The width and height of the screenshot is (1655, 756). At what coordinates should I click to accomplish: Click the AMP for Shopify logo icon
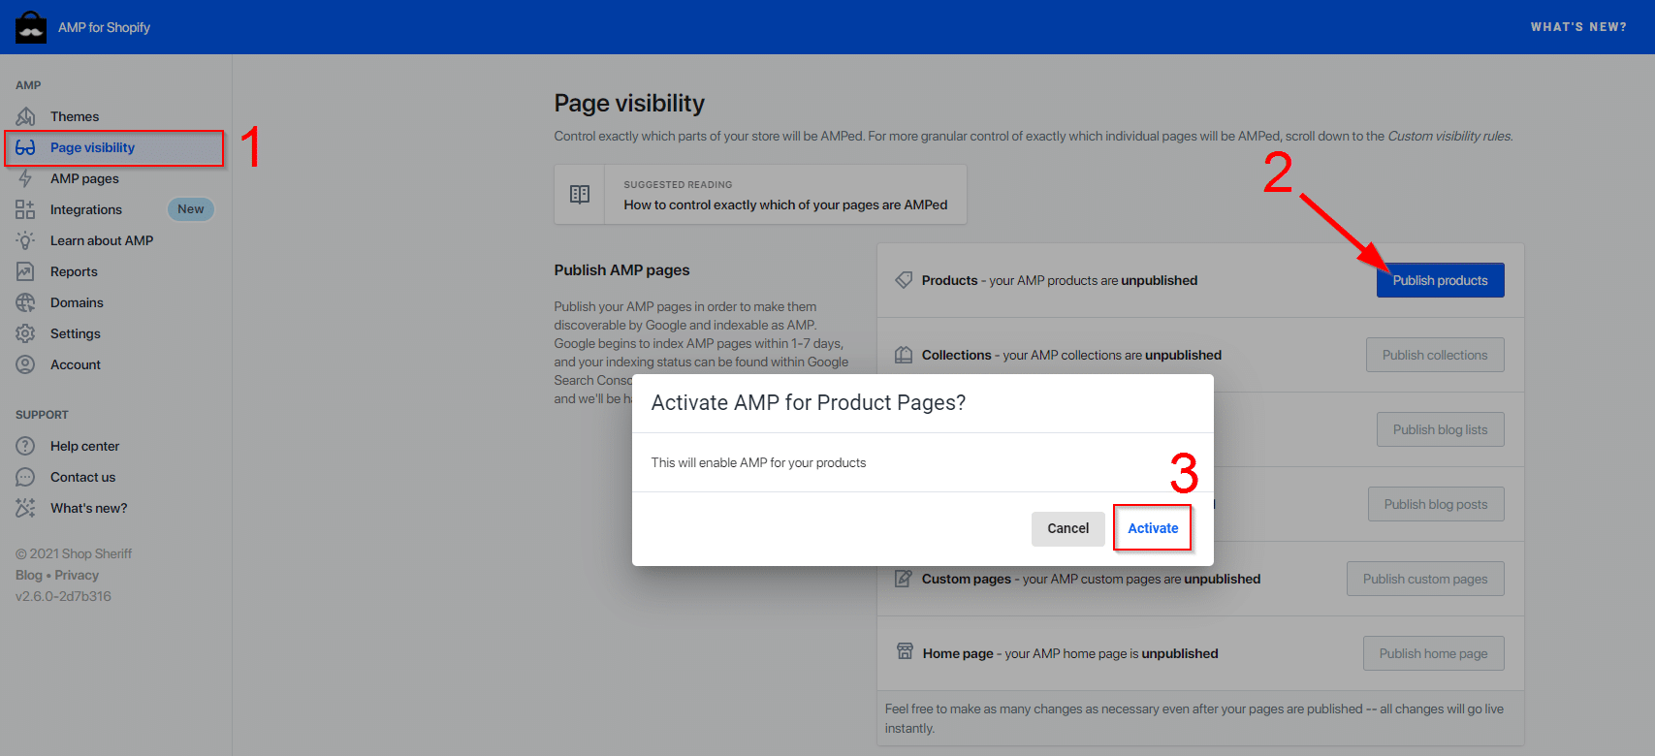tap(31, 27)
